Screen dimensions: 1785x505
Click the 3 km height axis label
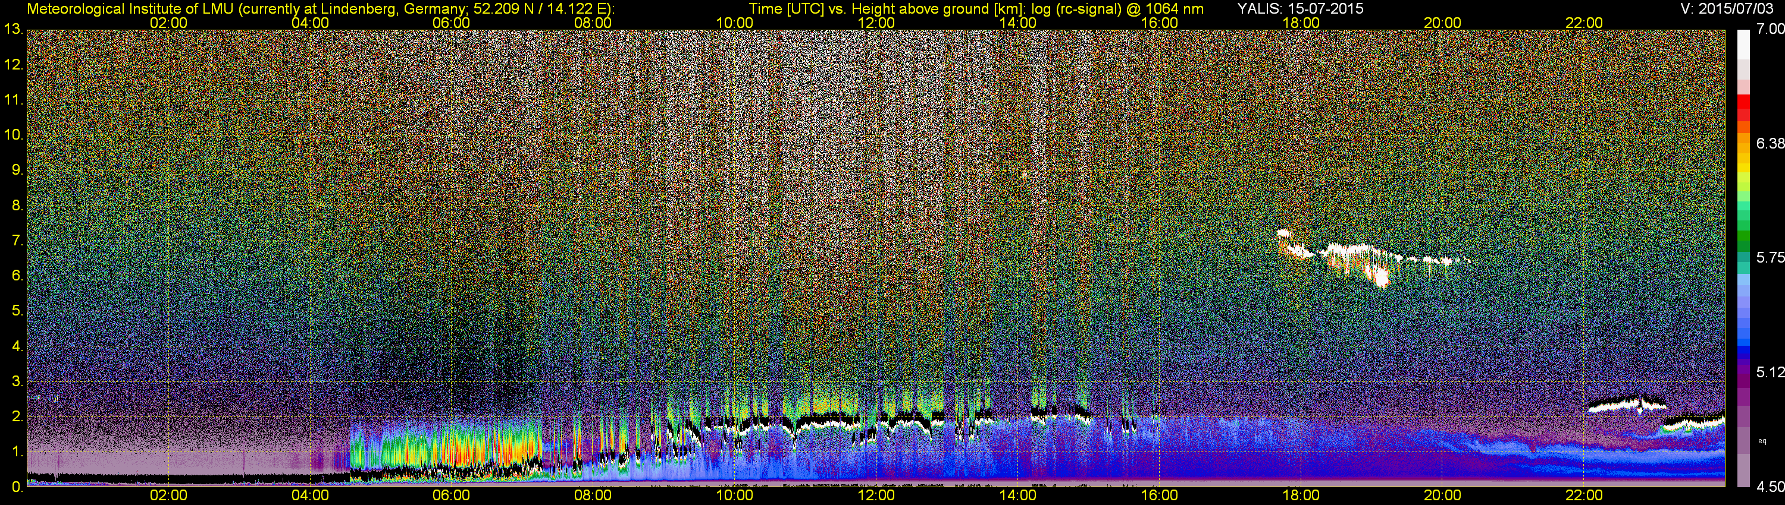17,381
